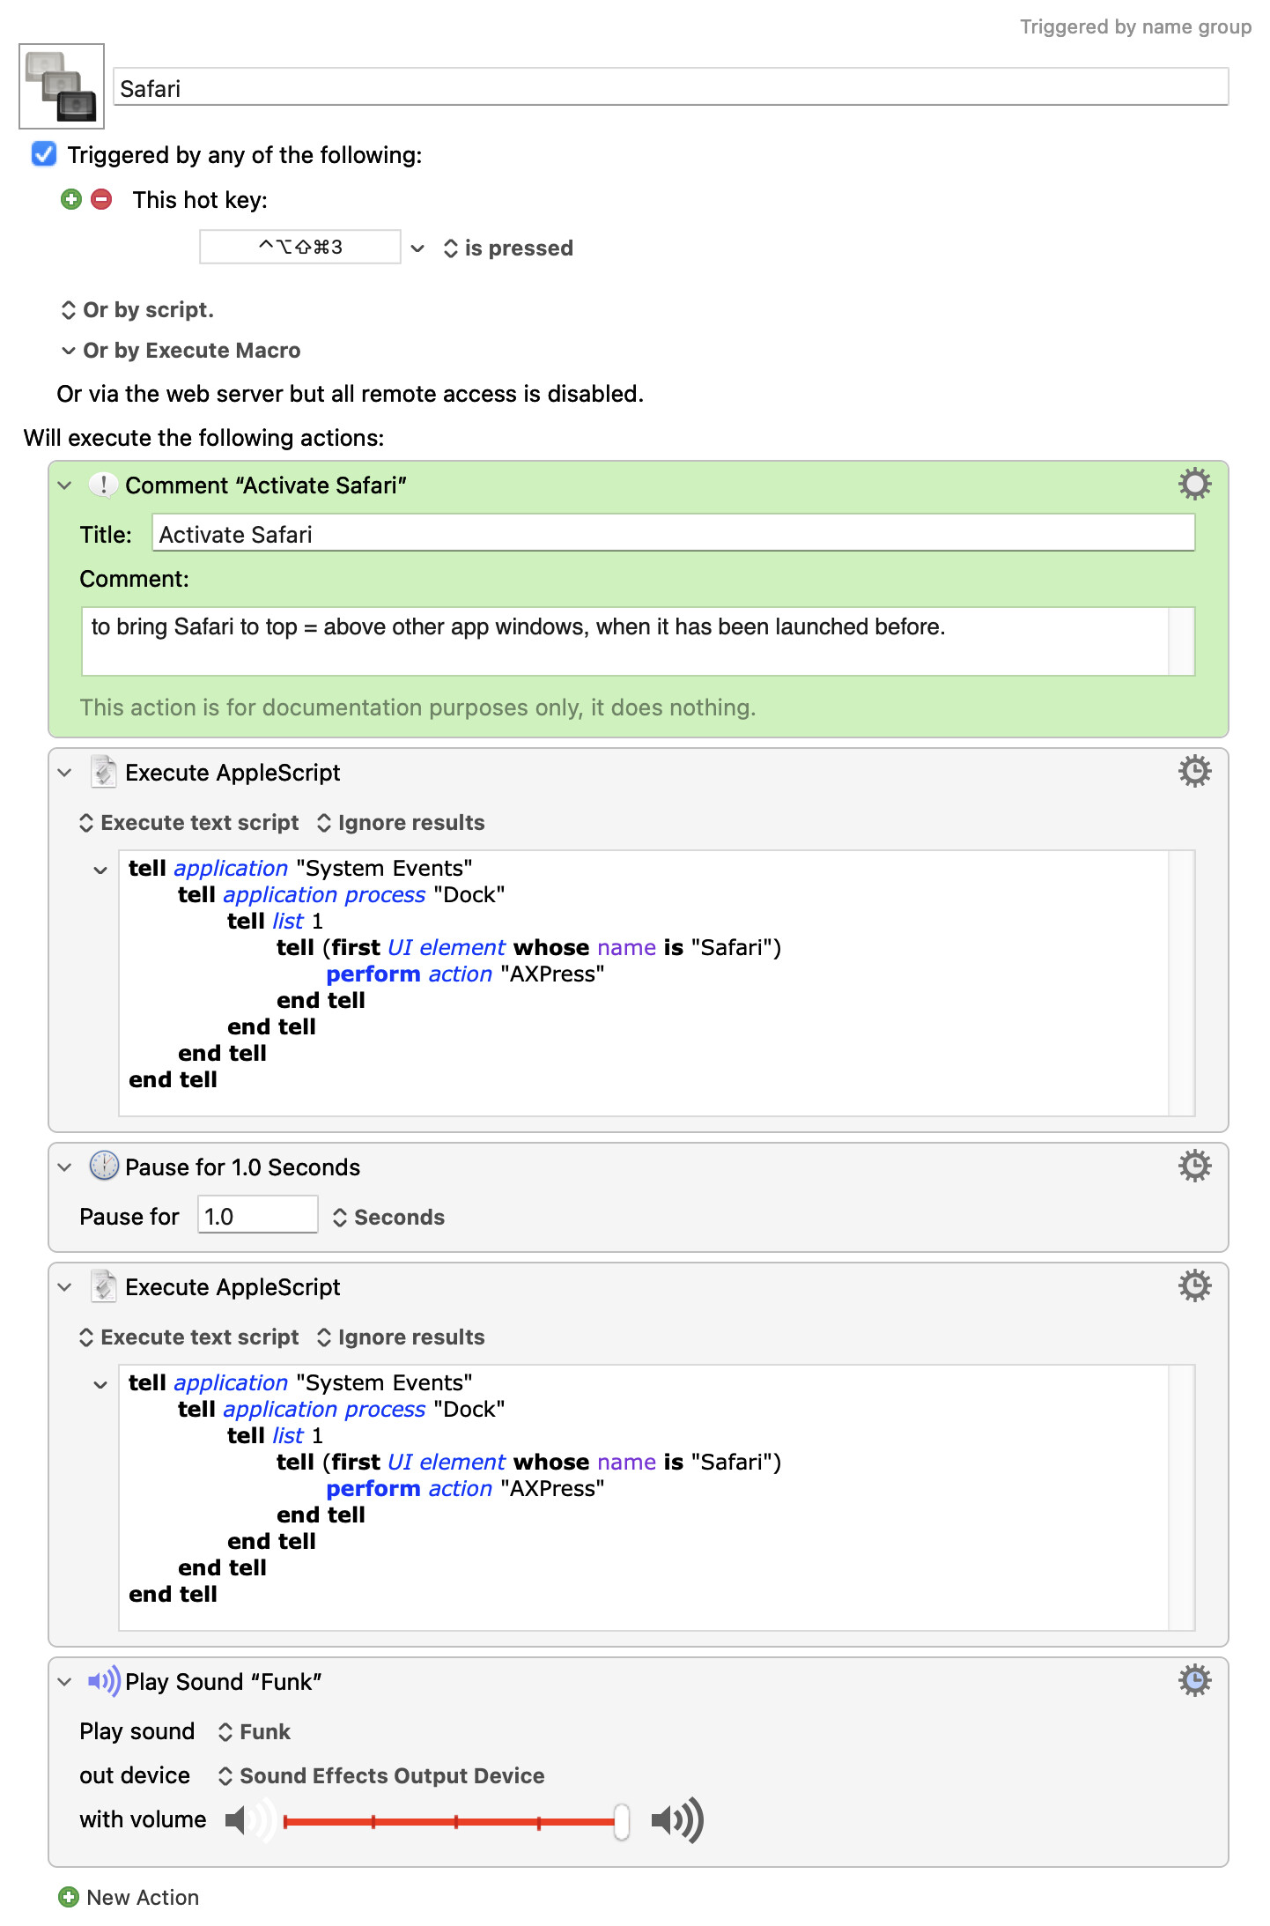Open gear menu of Comment action
The height and width of the screenshot is (1926, 1270).
pyautogui.click(x=1194, y=484)
